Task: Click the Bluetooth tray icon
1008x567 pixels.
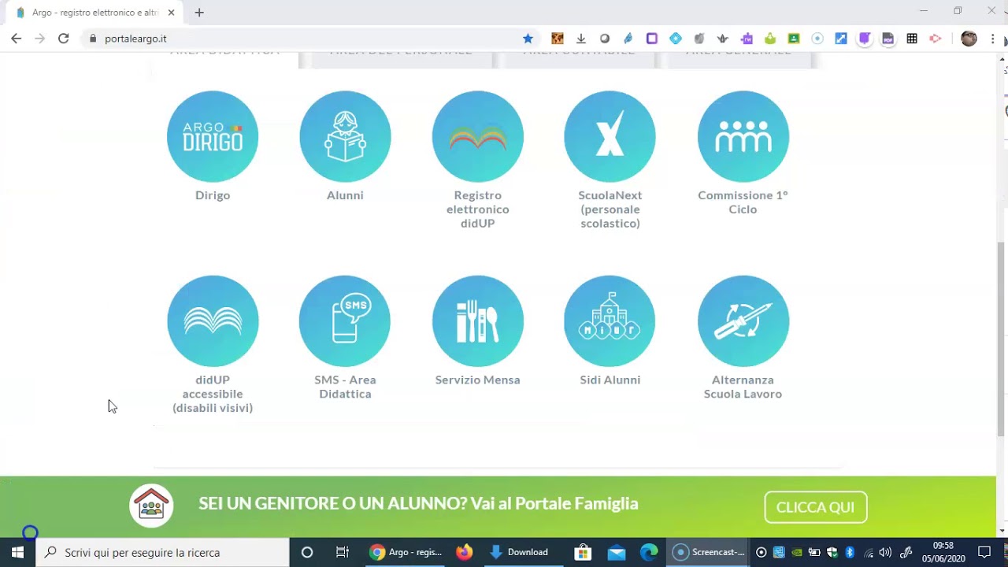Action: click(x=850, y=553)
